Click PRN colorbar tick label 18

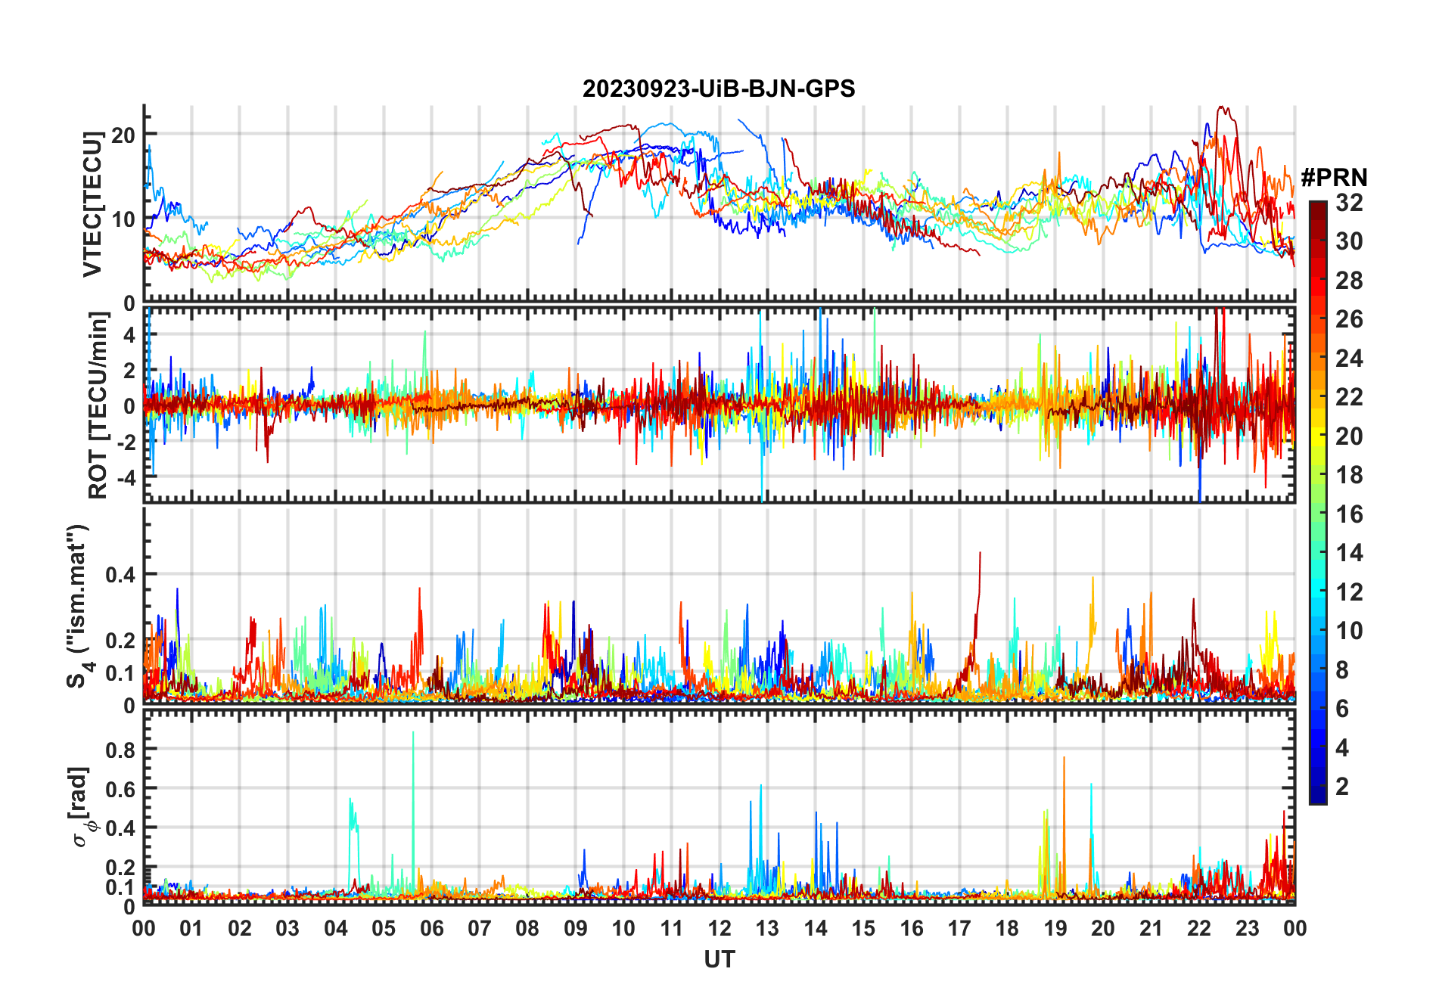point(1349,475)
